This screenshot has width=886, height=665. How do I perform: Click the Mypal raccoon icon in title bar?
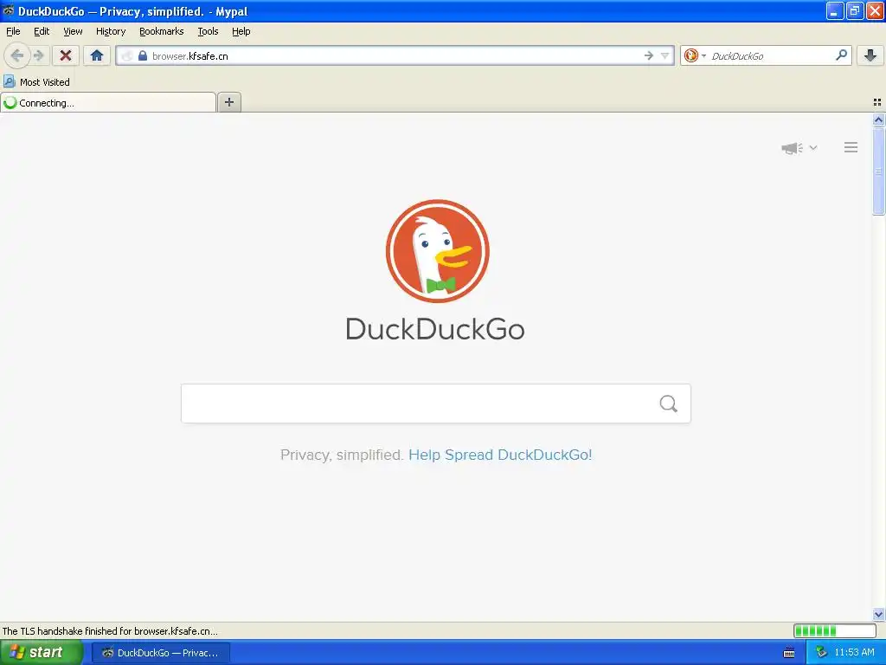pos(8,10)
